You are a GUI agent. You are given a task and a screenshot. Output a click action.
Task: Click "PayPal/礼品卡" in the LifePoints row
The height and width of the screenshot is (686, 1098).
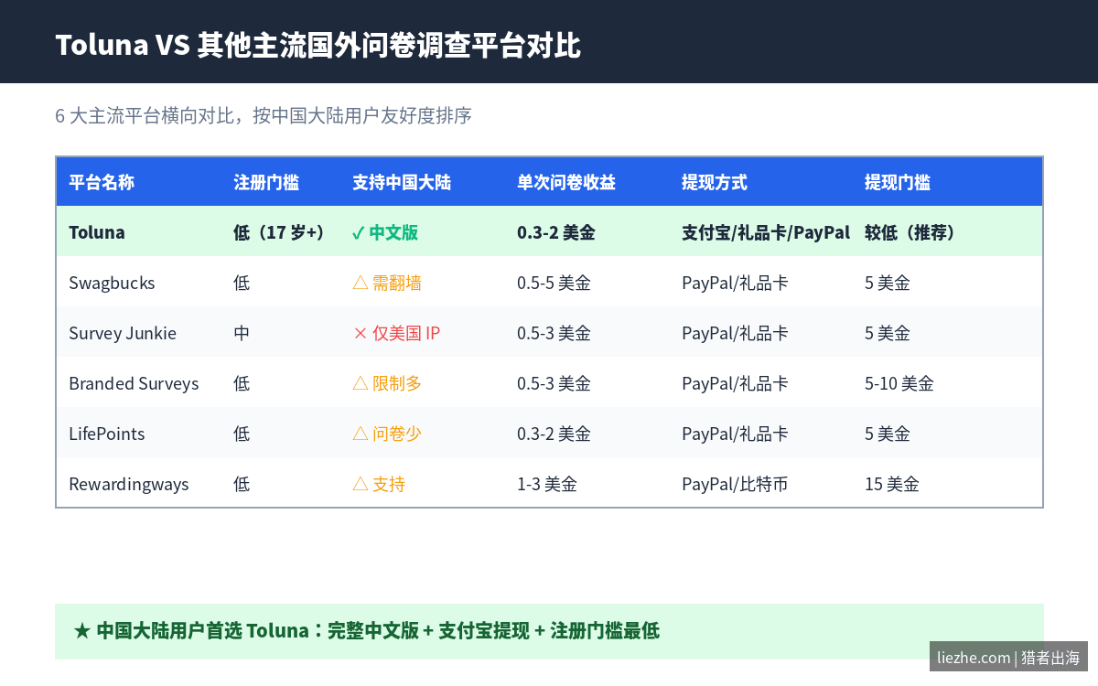(x=735, y=434)
